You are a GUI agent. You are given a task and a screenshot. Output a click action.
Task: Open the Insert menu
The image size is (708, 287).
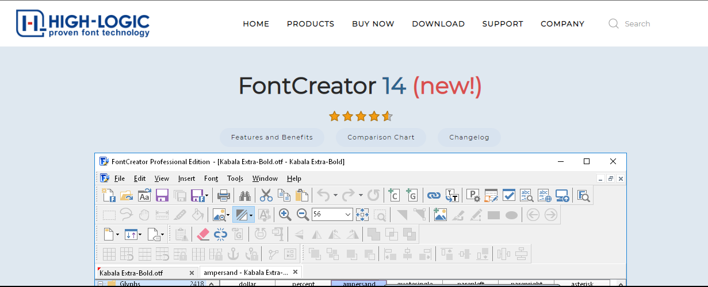(186, 179)
